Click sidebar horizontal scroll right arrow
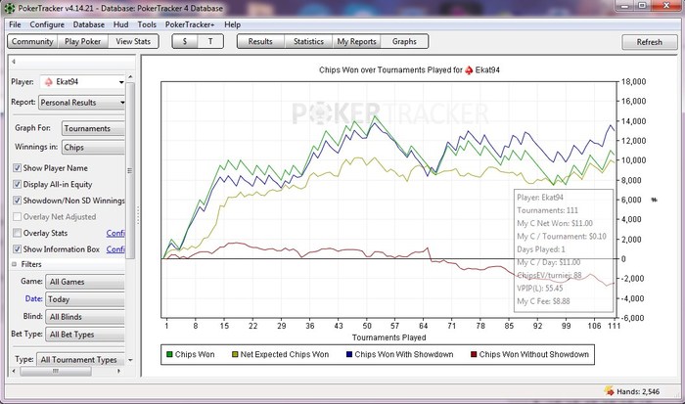Viewport: 685px width, 404px height. coord(118,371)
